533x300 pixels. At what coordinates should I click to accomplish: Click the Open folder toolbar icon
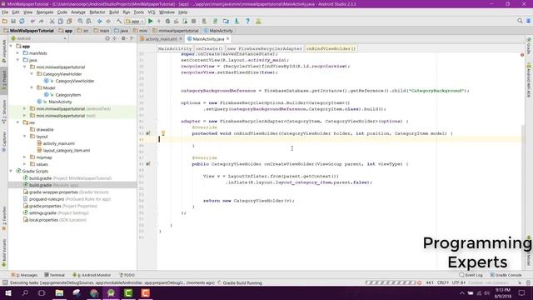click(4, 21)
